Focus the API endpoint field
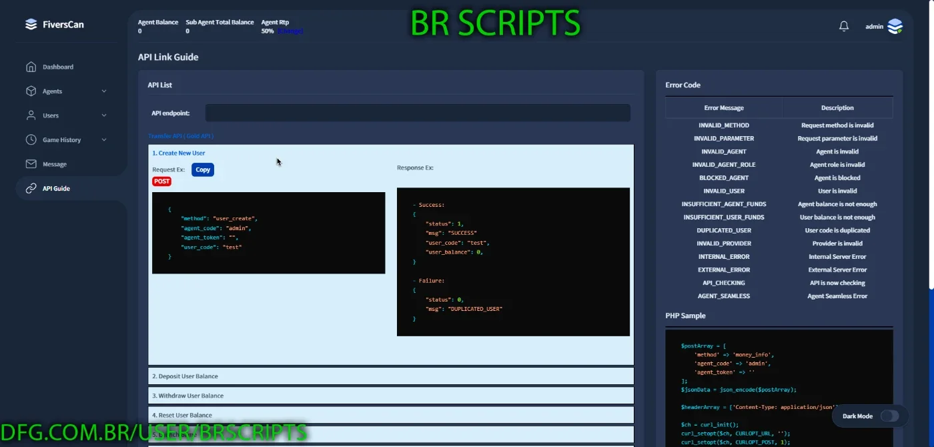 (x=418, y=113)
